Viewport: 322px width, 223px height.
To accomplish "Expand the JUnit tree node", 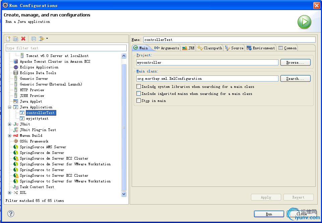I will (9, 124).
